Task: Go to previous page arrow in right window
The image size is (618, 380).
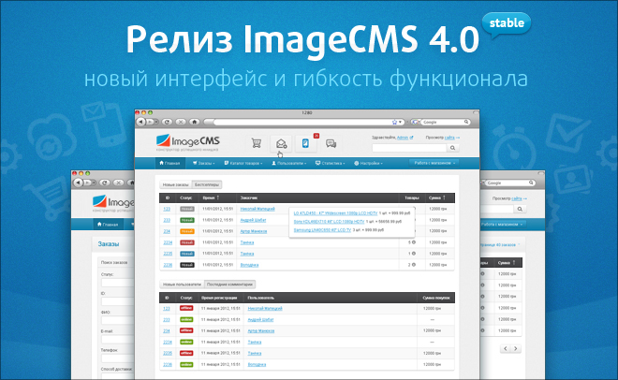Action: 506,348
